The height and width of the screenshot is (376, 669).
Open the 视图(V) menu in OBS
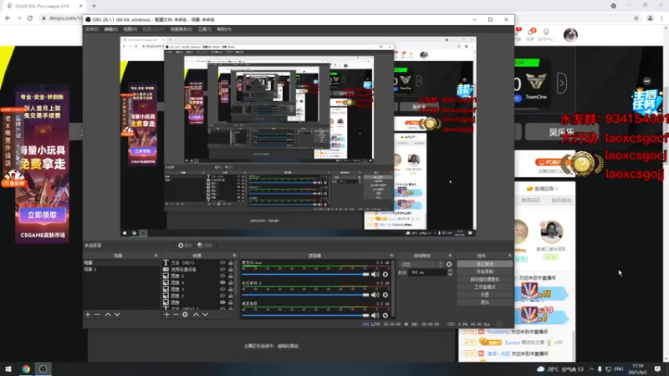click(x=130, y=29)
